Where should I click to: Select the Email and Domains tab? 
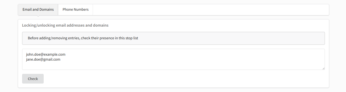point(38,10)
